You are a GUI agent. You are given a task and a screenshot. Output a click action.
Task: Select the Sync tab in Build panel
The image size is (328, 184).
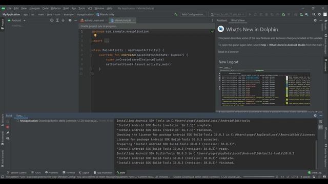pos(20,116)
